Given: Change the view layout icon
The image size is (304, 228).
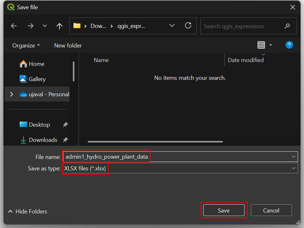Looking at the screenshot, I should [x=261, y=45].
